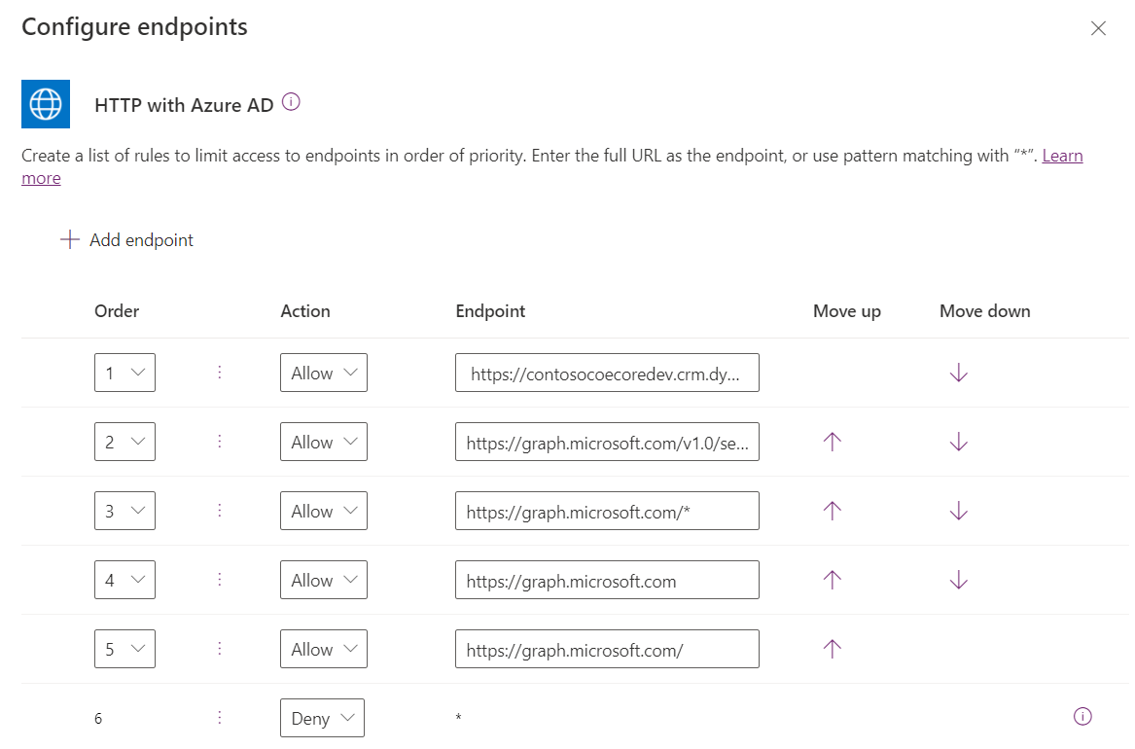Click the https://graph.microsoft.com/* endpoint field
This screenshot has height=749, width=1135.
point(607,510)
